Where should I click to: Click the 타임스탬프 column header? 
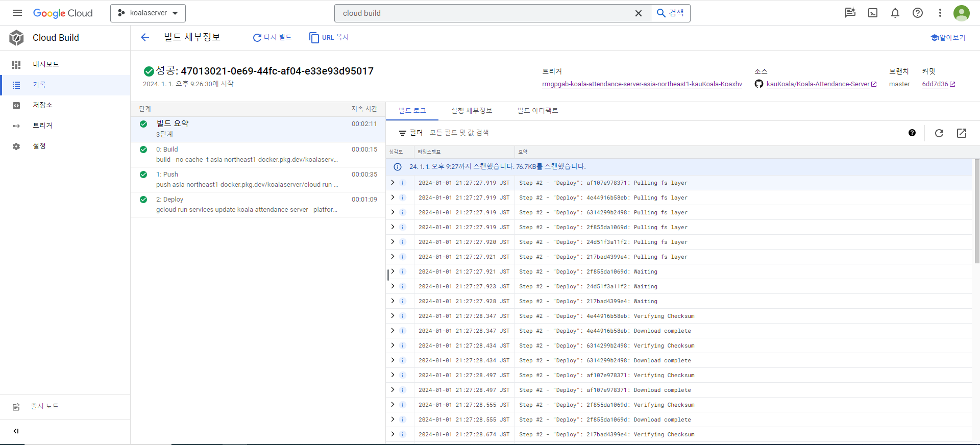pos(429,152)
